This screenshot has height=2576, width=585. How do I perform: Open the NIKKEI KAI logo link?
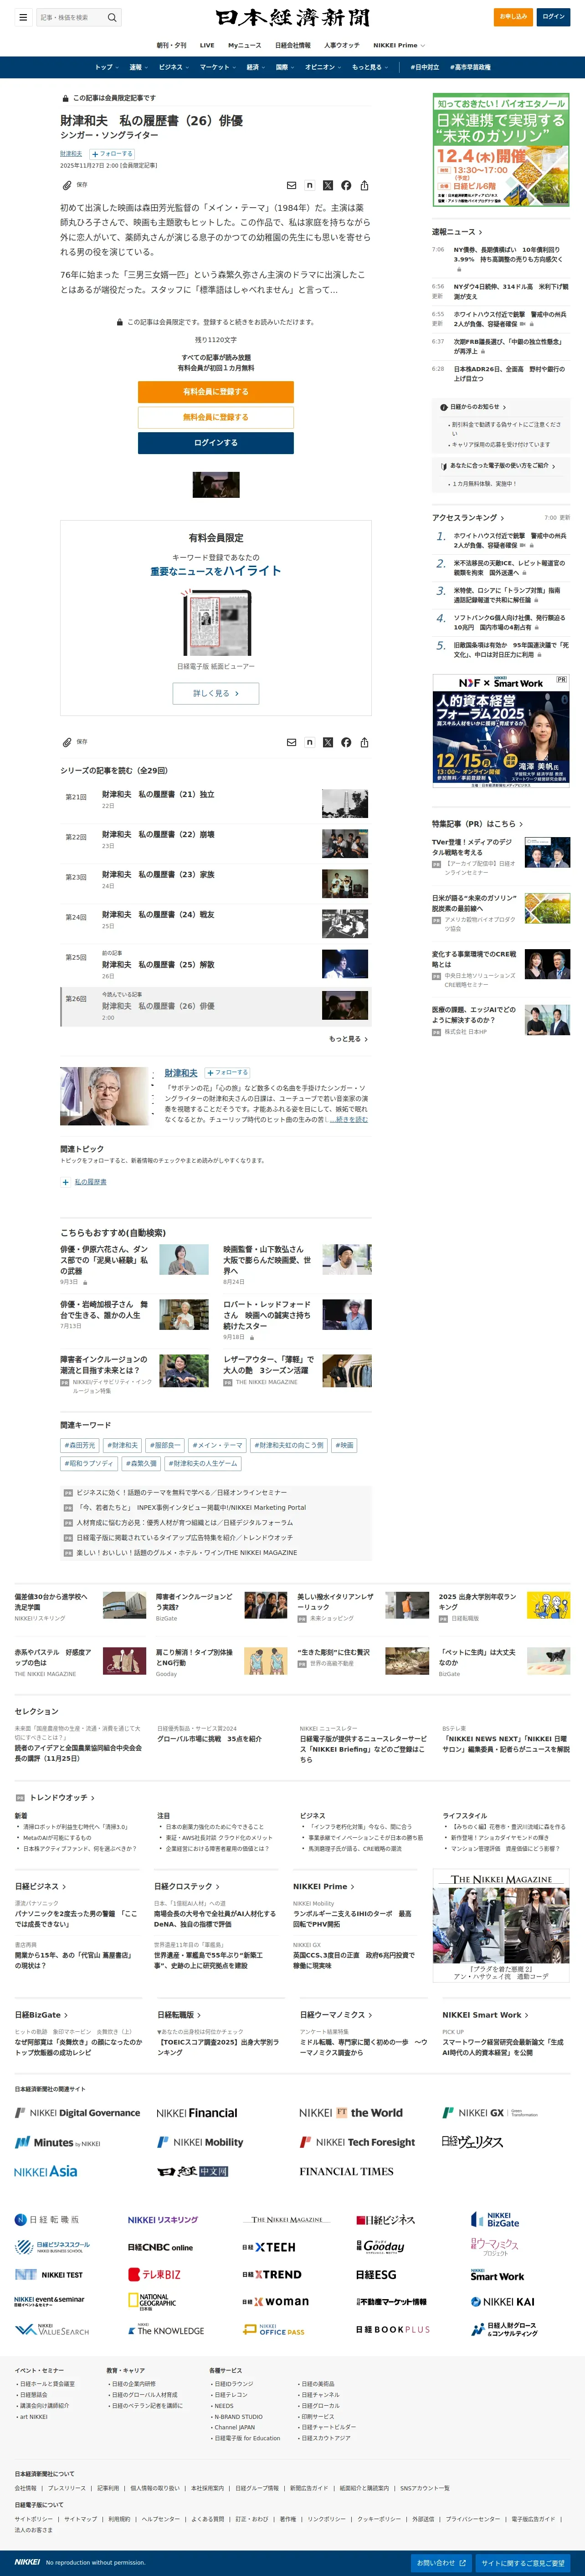point(503,2301)
